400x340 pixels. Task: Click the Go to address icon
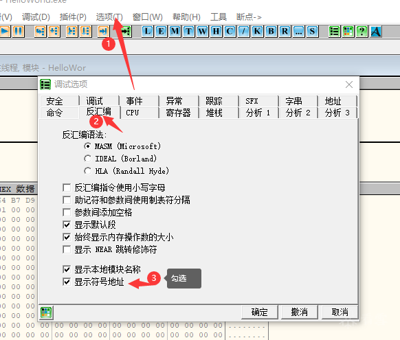pos(126,32)
